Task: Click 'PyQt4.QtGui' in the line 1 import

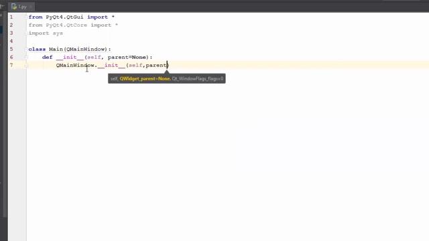Action: click(x=64, y=17)
